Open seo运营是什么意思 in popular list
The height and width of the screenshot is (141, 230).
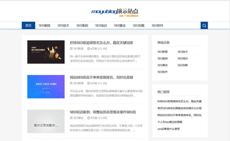pos(168,129)
